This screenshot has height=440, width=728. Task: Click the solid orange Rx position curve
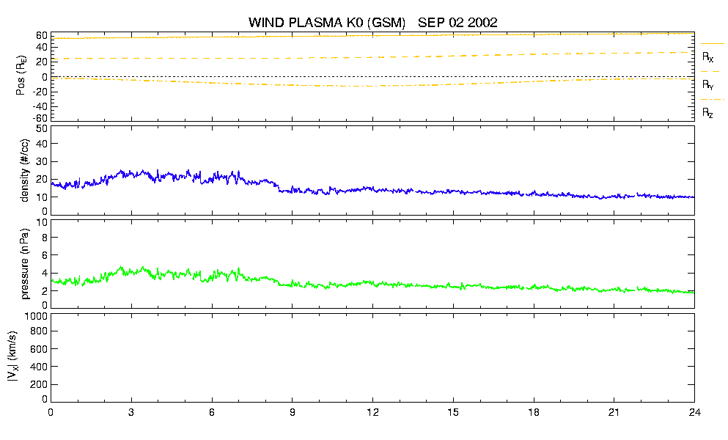coord(372,36)
